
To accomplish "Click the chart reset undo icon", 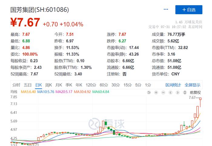I will tap(149, 92).
